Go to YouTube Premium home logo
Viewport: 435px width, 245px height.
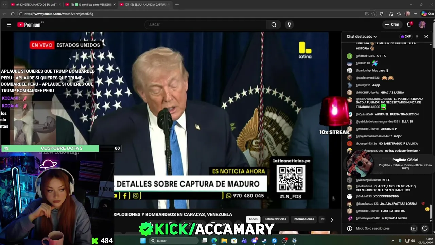coord(29,24)
